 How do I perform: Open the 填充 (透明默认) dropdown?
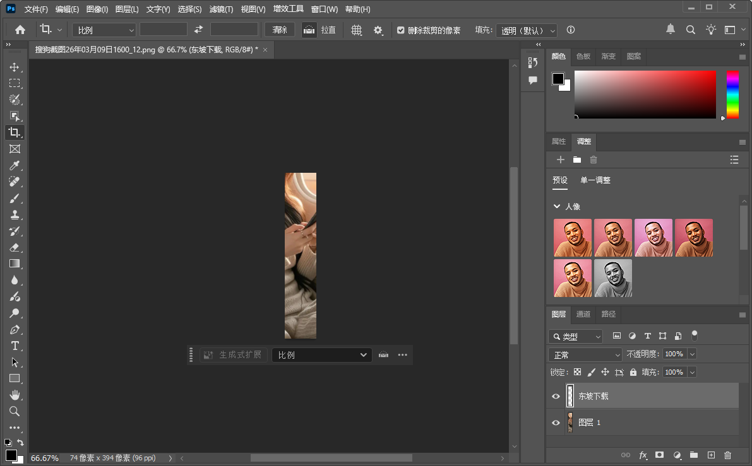527,30
